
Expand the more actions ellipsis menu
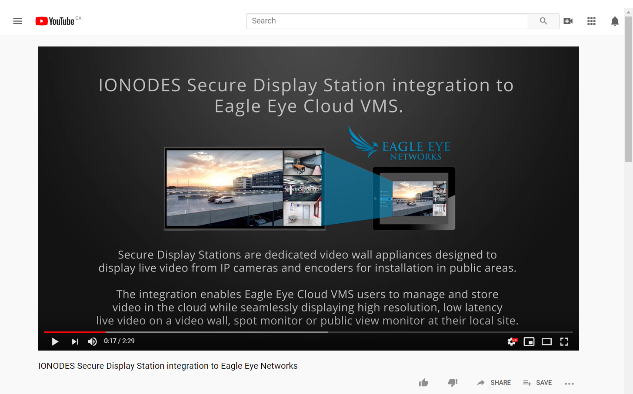569,384
